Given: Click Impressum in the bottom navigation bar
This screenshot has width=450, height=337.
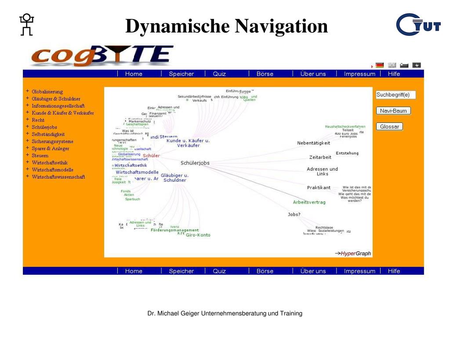Looking at the screenshot, I should (x=359, y=271).
